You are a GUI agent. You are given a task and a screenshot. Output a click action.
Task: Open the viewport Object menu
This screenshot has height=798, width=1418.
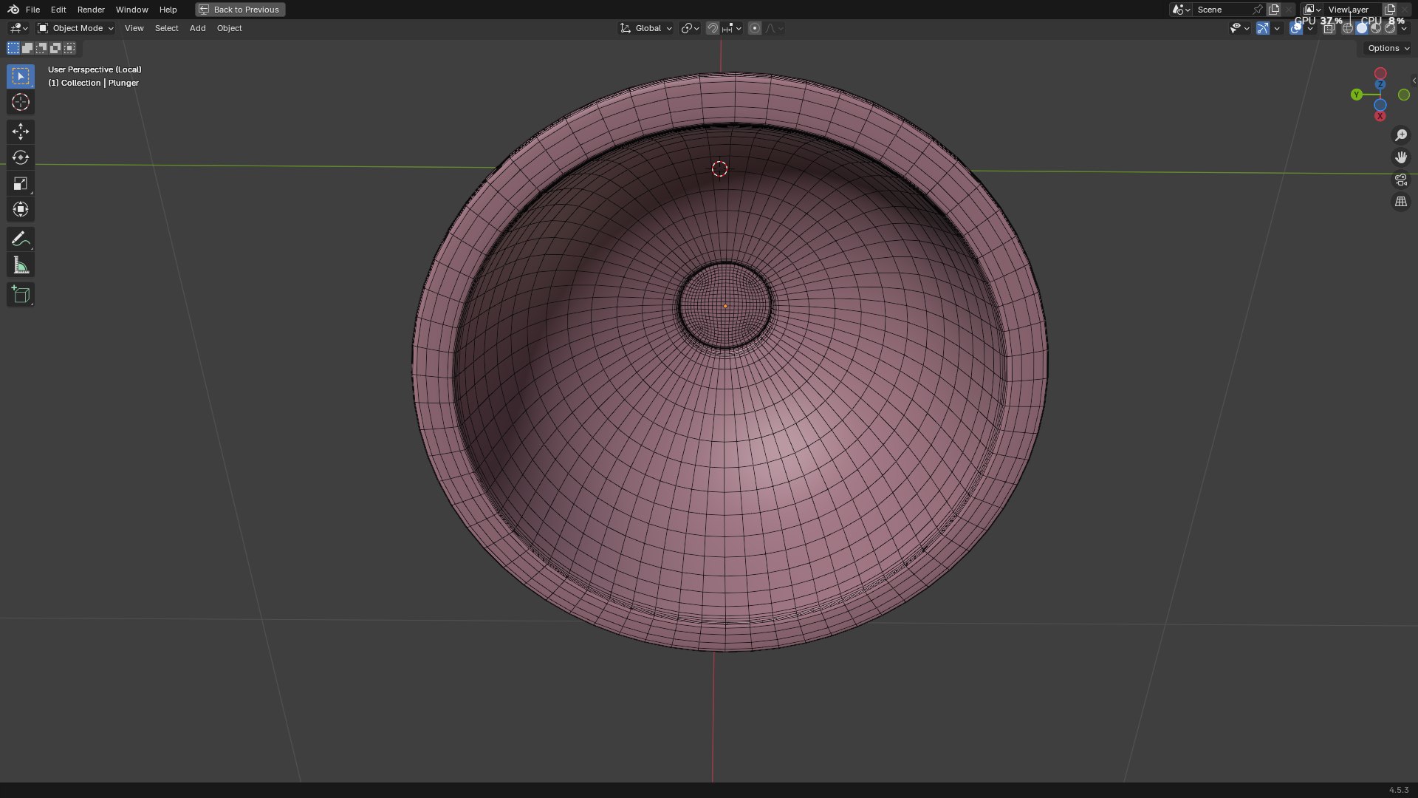click(x=229, y=28)
